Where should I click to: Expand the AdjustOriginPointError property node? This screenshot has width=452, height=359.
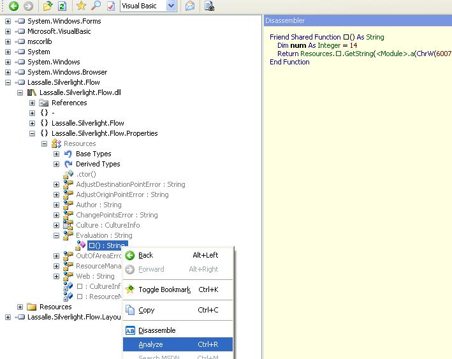pyautogui.click(x=57, y=195)
